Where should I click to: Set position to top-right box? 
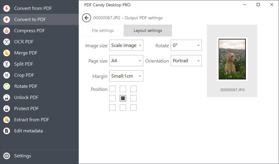(x=133, y=89)
